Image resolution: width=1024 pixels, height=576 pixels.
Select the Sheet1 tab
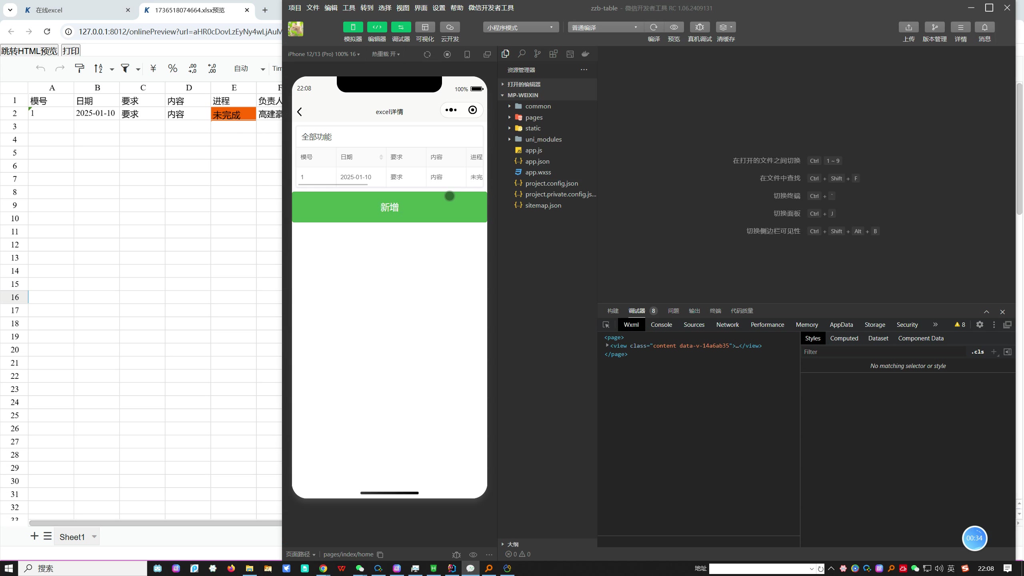[72, 537]
